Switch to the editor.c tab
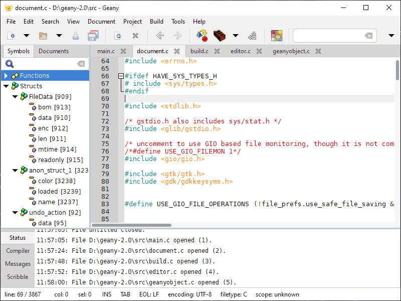Viewport: 401px width, 301px height. pos(240,51)
